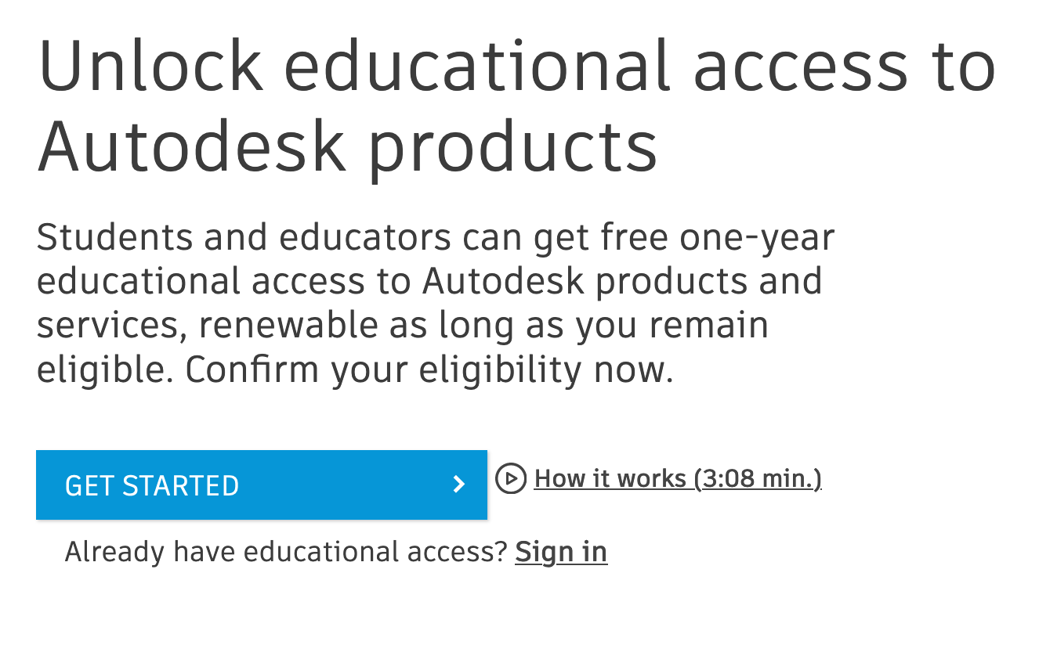Screen dimensions: 1039x645
Task: Follow the Sign in link
Action: coord(561,552)
